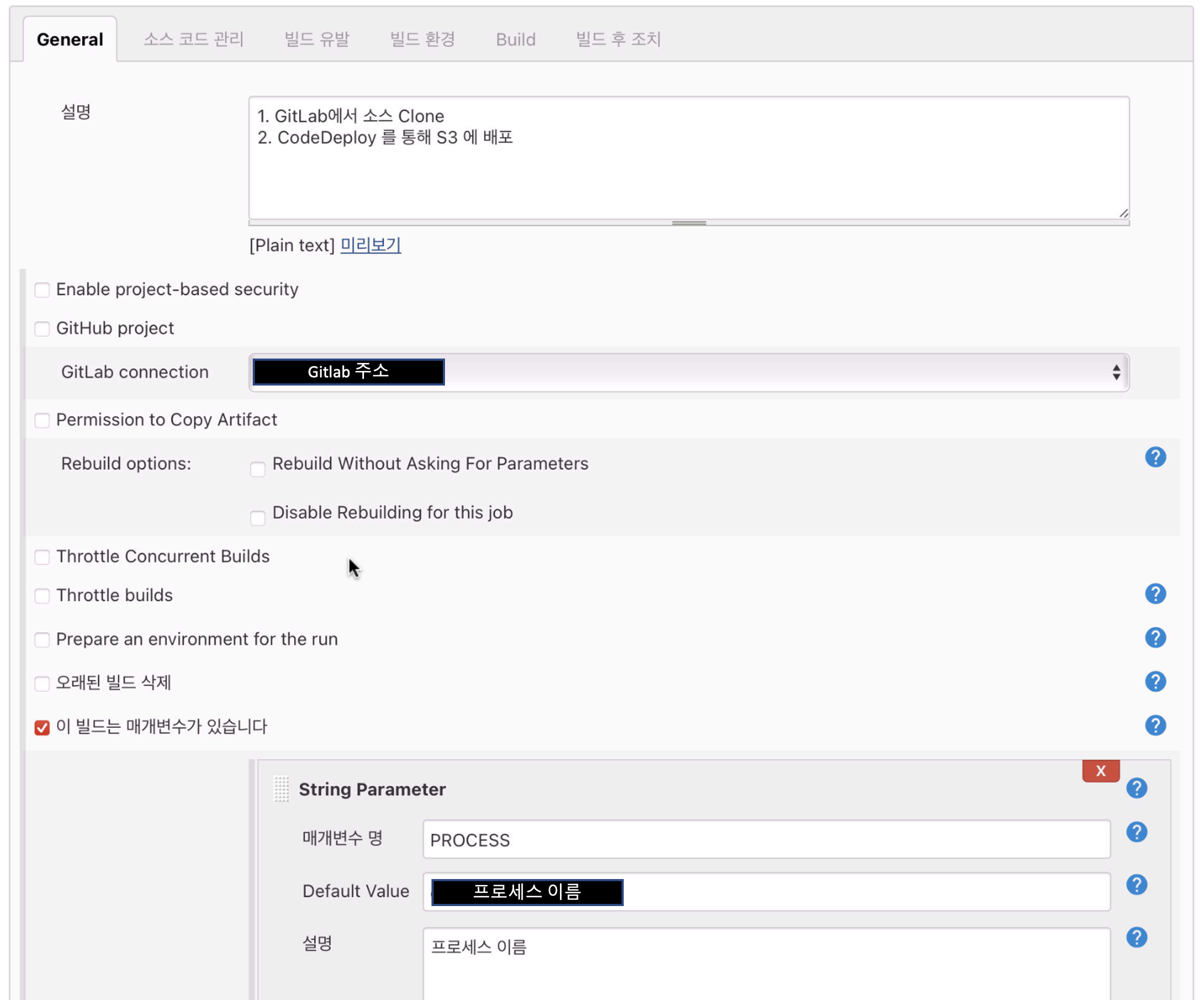Open help icon next to String Parameter title
The height and width of the screenshot is (1000, 1201).
tap(1136, 788)
